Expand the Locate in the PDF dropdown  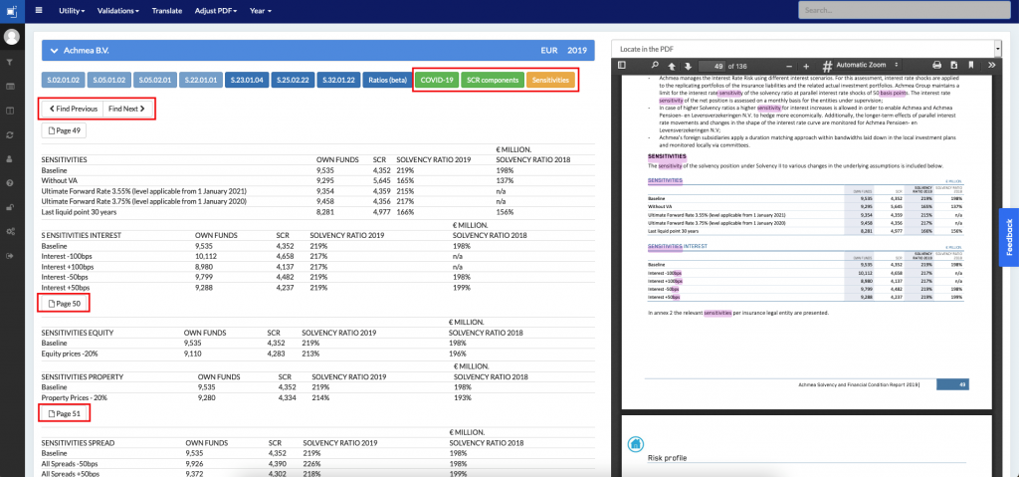(x=997, y=48)
